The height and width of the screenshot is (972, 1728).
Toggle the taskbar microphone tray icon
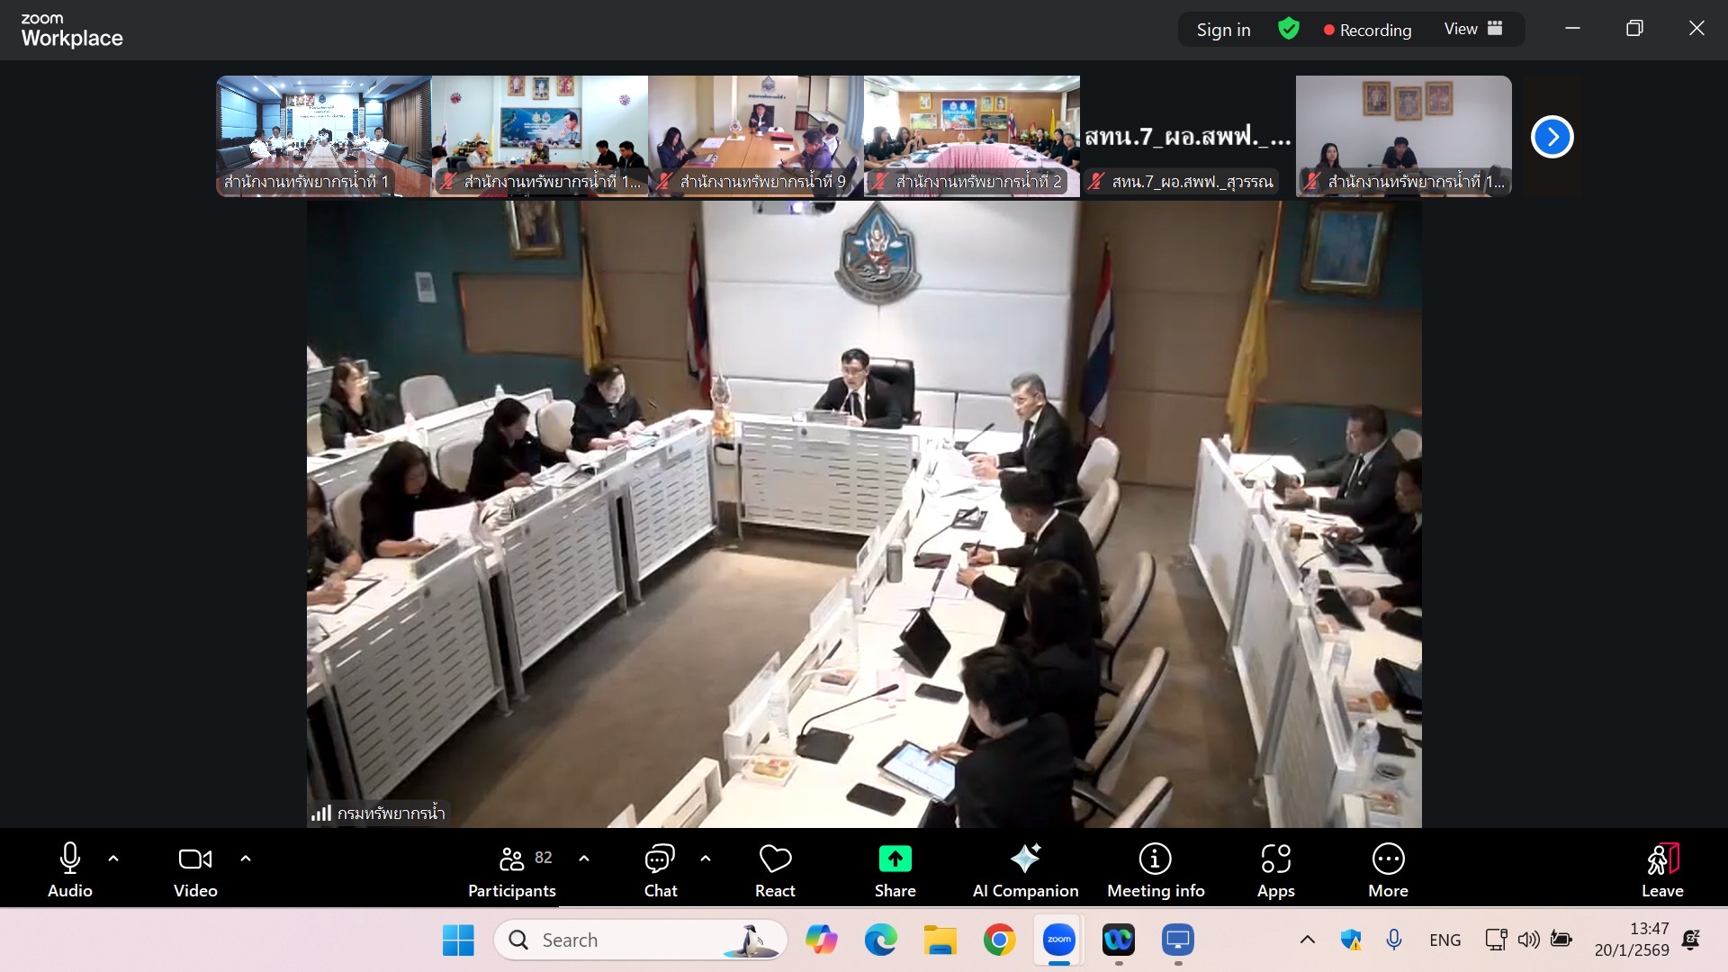1394,940
